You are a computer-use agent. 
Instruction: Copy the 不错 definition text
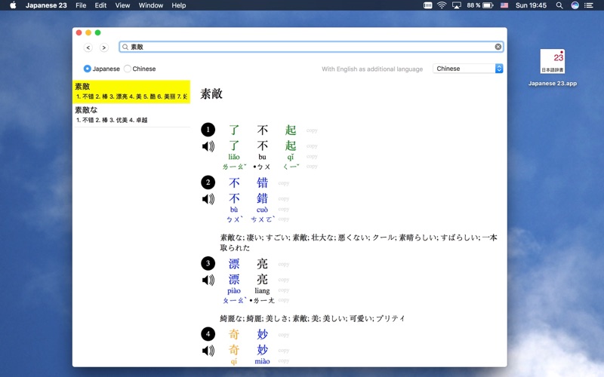coord(284,183)
